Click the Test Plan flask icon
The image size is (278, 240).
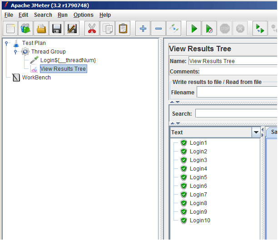tap(16, 43)
